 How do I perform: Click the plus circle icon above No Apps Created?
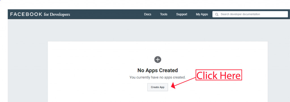tap(158, 59)
